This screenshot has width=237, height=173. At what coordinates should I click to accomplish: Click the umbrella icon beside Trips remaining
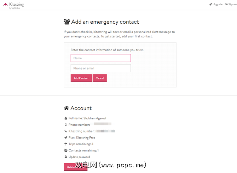(65, 144)
